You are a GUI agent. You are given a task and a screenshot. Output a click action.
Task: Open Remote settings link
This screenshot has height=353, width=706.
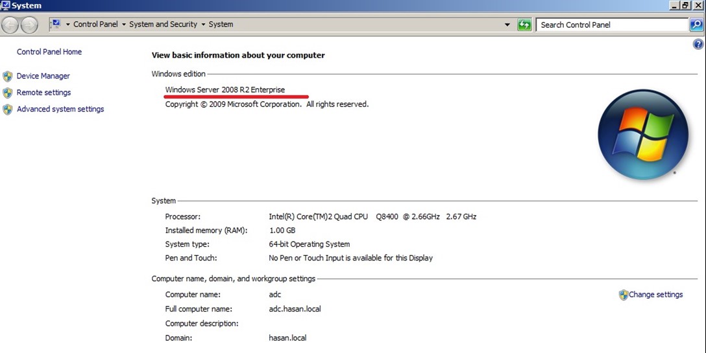pyautogui.click(x=43, y=93)
